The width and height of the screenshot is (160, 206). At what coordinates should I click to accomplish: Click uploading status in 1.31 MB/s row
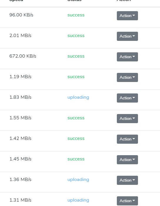78,200
